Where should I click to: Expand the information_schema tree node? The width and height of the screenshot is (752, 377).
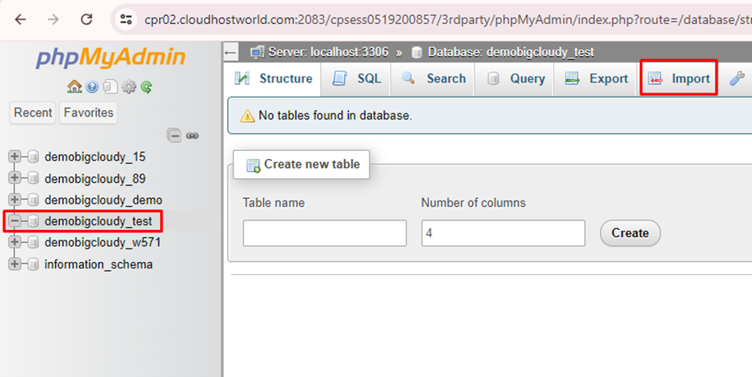[14, 264]
